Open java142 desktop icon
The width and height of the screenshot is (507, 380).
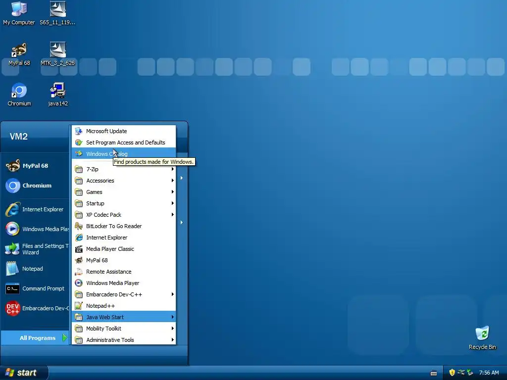pos(57,95)
